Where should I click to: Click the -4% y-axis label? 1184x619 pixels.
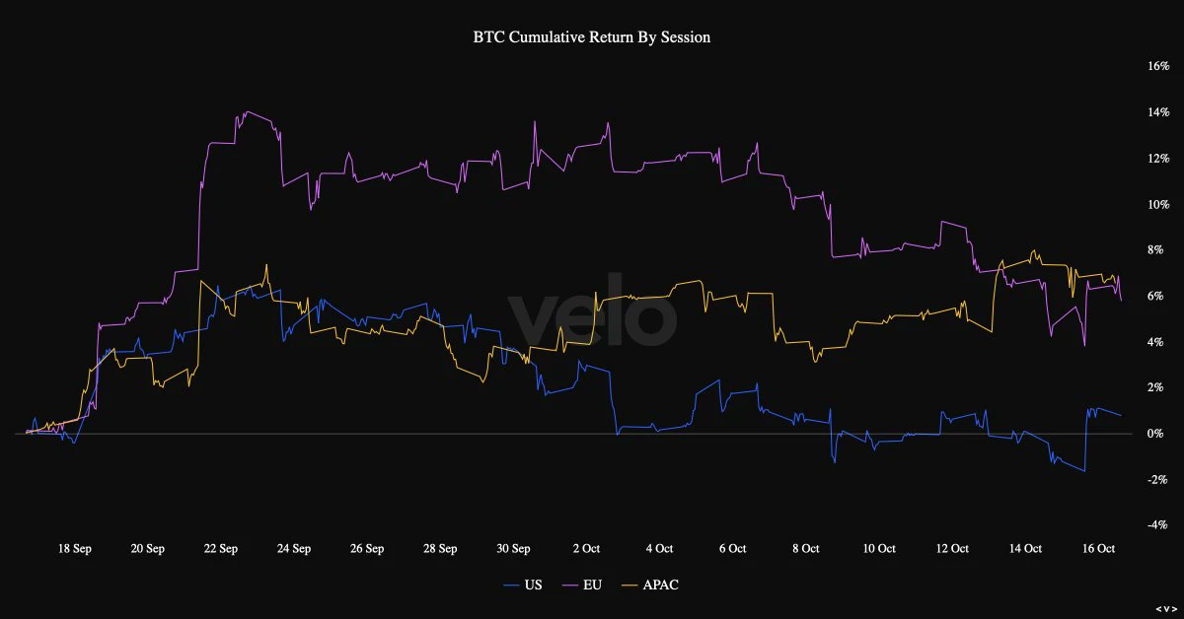1158,525
